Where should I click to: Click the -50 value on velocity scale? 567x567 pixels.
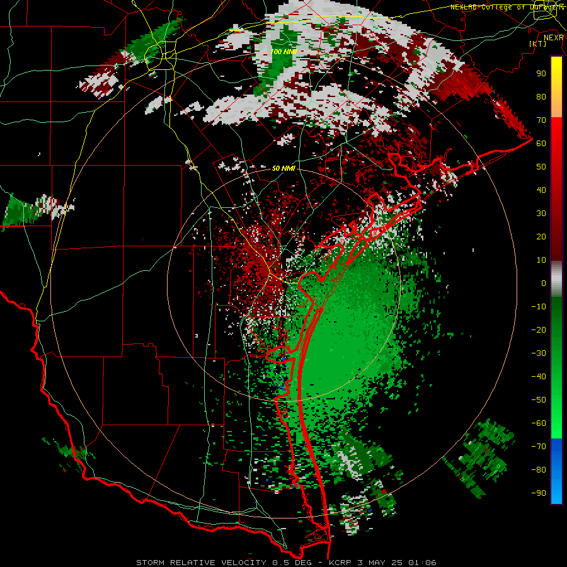pyautogui.click(x=539, y=400)
